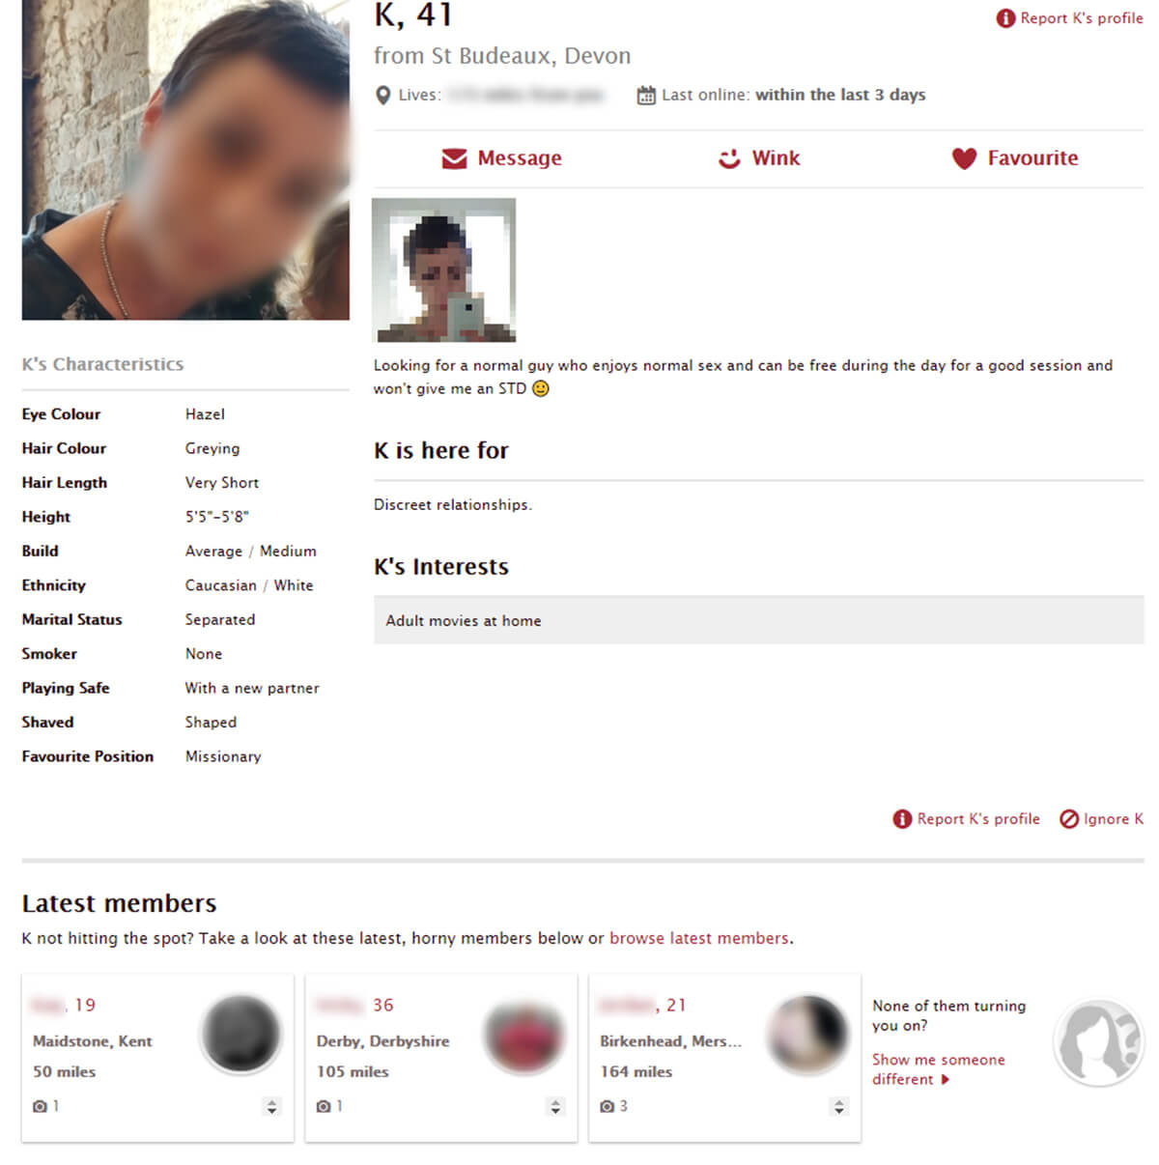
Task: Click the Ignore K block icon
Action: (x=1069, y=819)
